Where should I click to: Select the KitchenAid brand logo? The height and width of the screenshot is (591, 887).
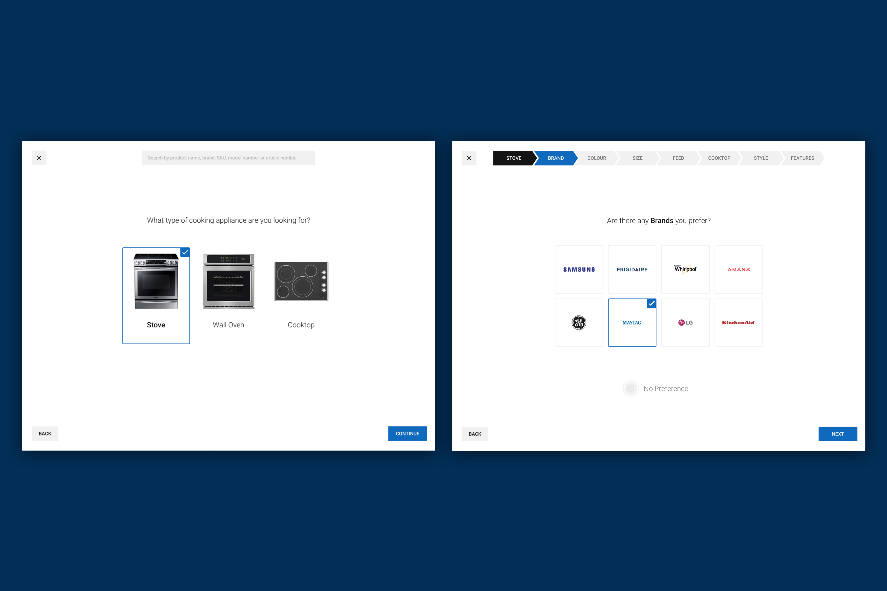738,323
